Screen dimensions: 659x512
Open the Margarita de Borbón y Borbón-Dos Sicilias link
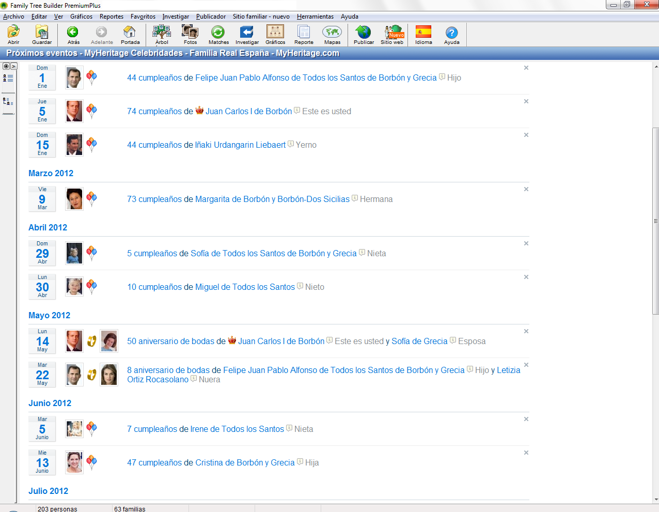(x=272, y=199)
